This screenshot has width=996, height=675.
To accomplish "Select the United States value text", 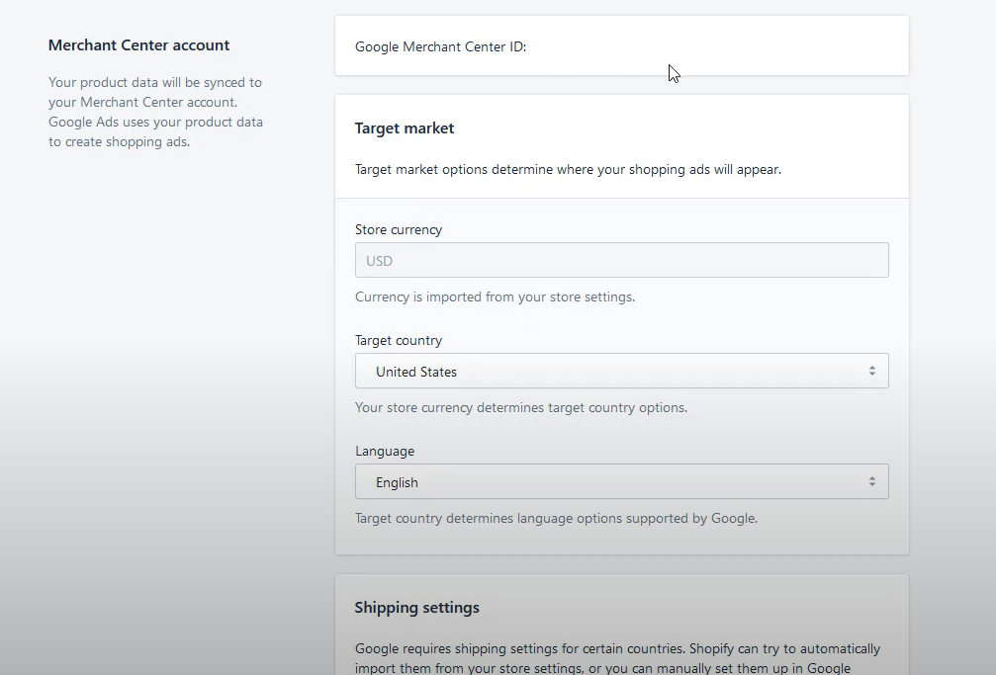I will click(416, 373).
